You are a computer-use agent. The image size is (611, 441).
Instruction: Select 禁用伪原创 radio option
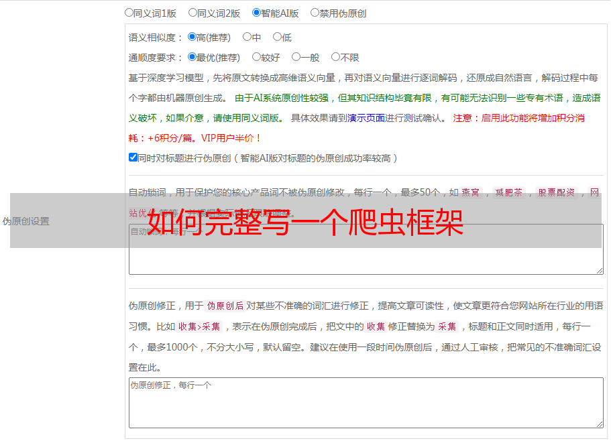click(x=315, y=13)
